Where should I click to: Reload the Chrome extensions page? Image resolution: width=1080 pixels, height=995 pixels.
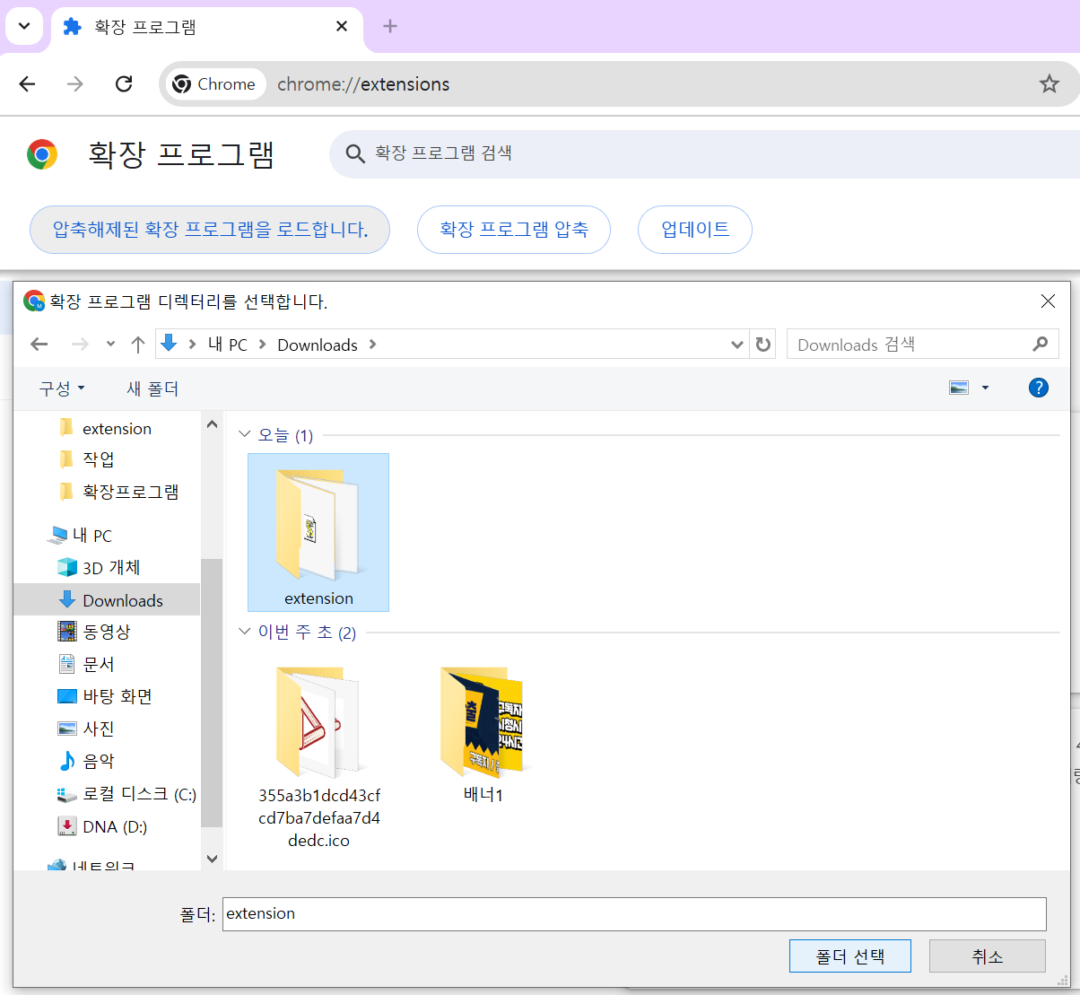[124, 84]
